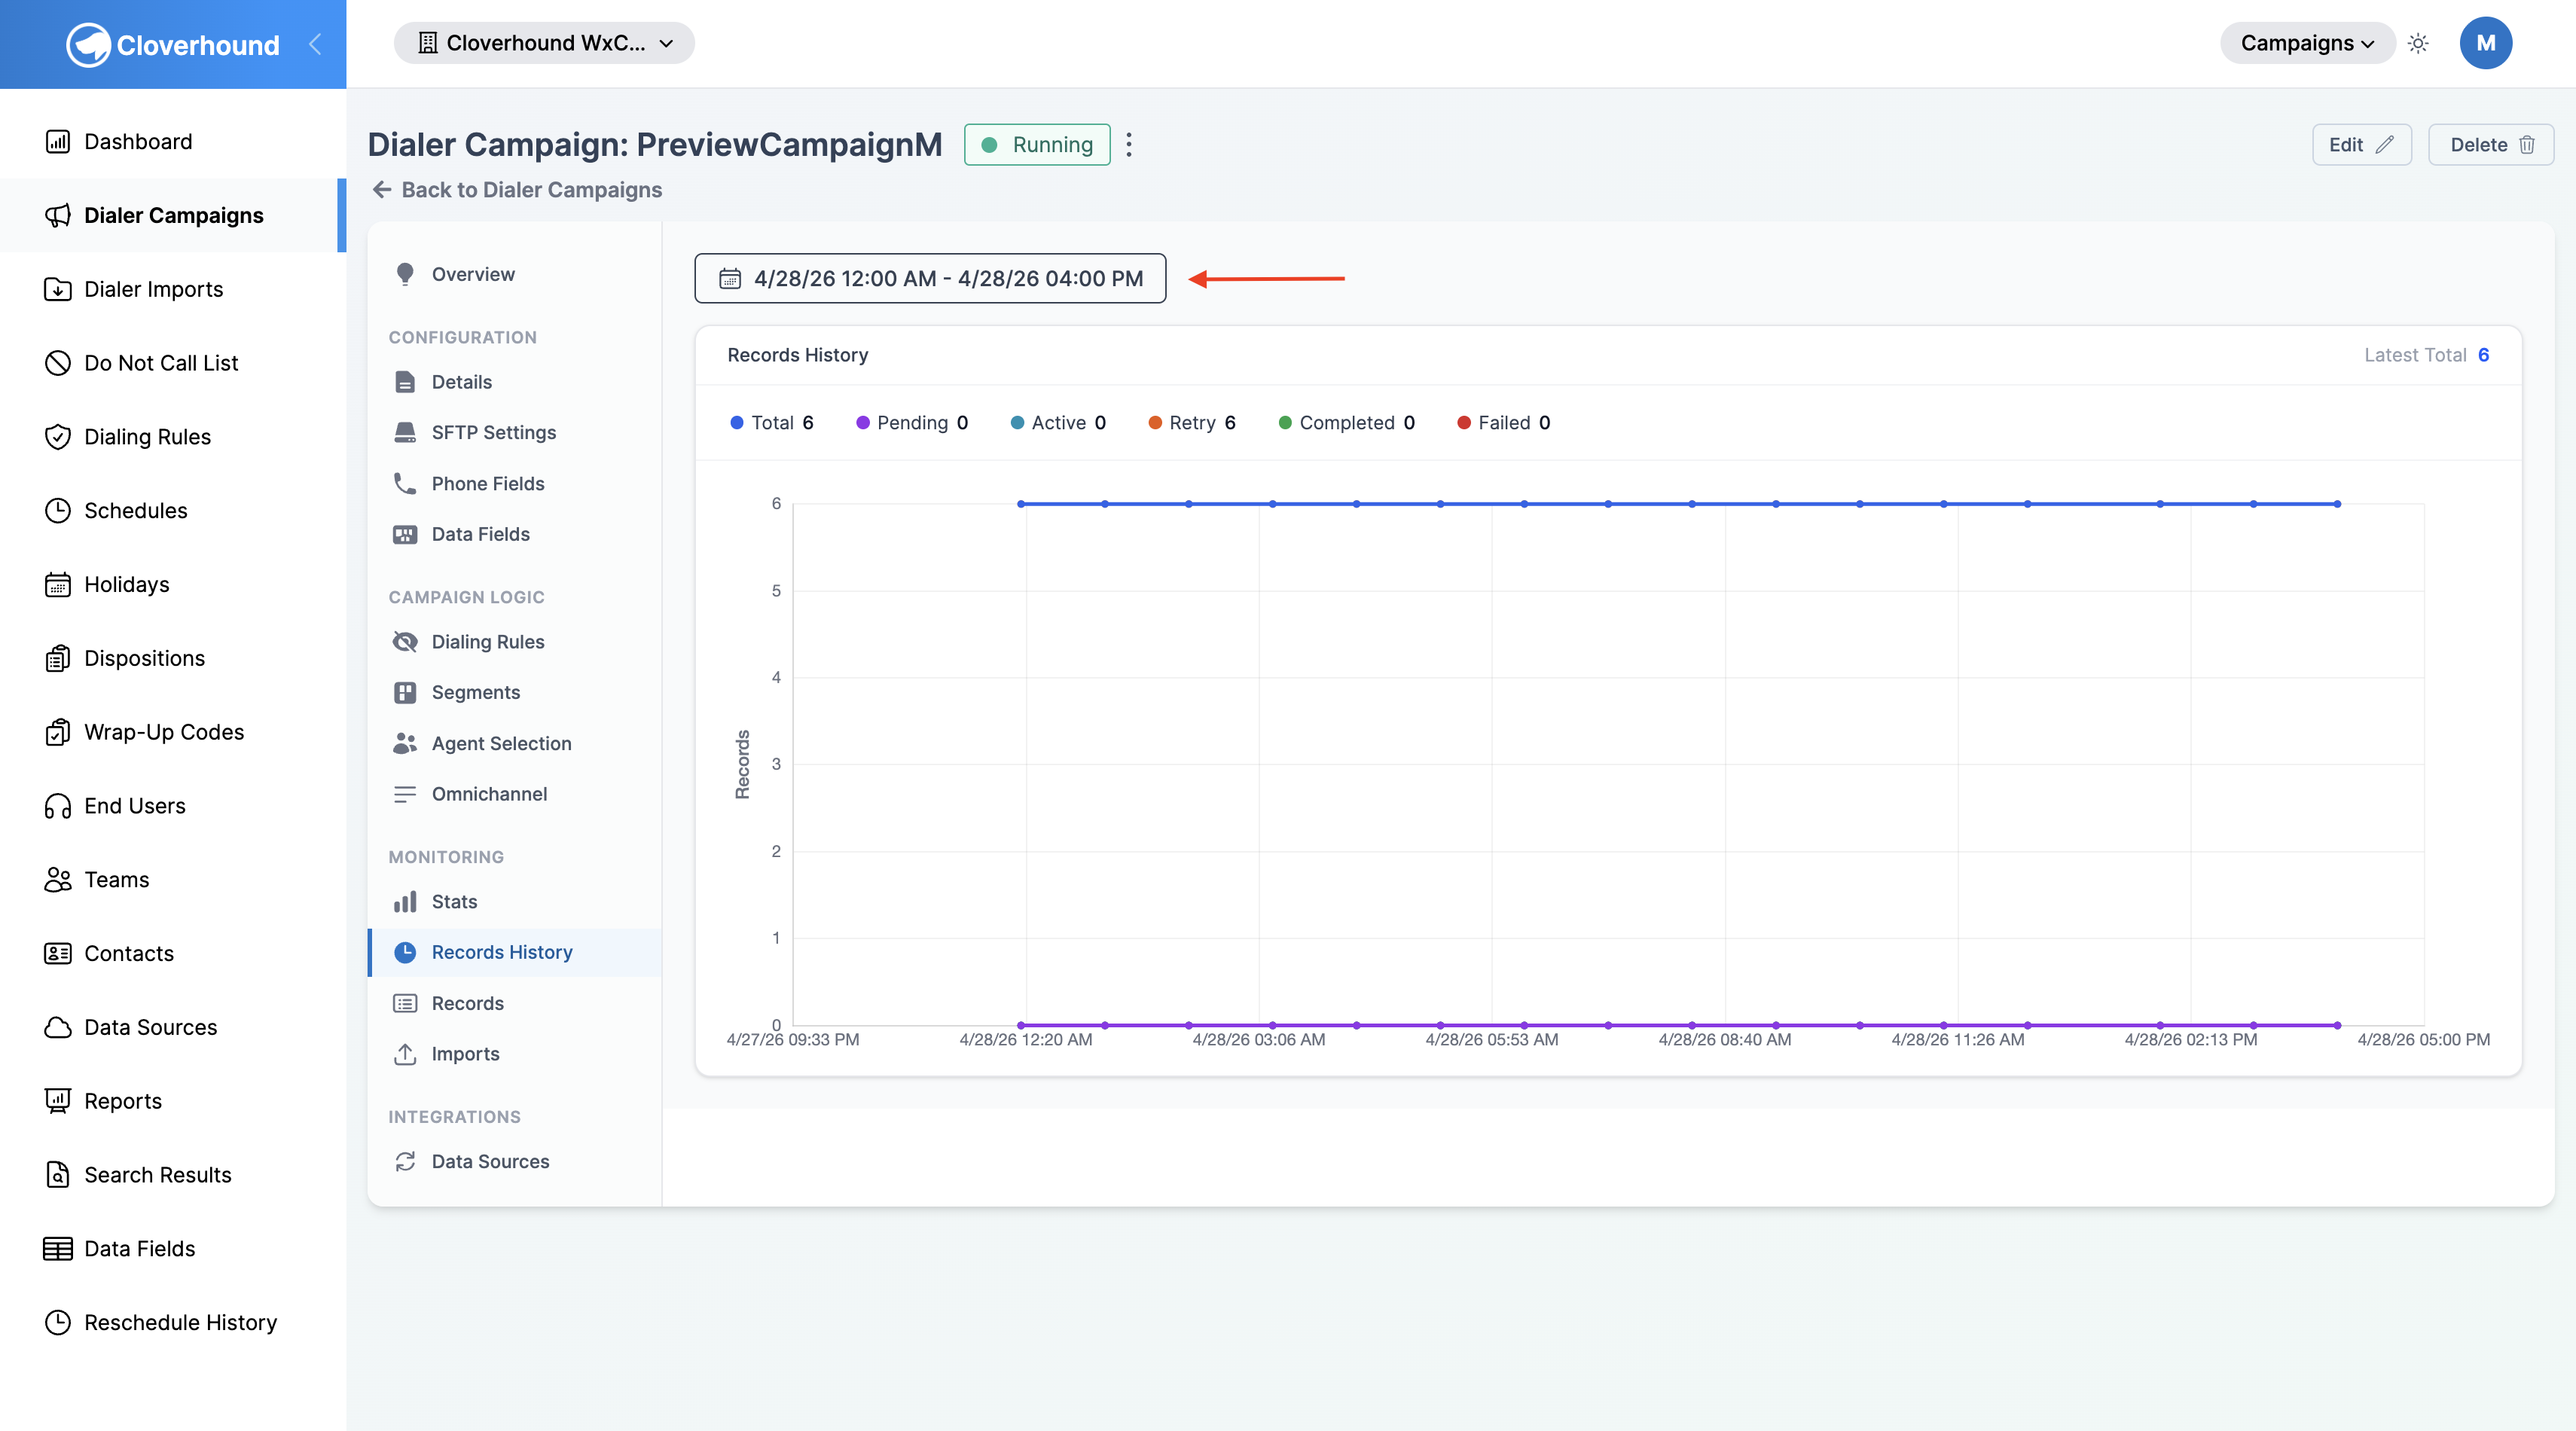This screenshot has height=1431, width=2576.
Task: Click the Dispositions icon
Action: pos(58,658)
